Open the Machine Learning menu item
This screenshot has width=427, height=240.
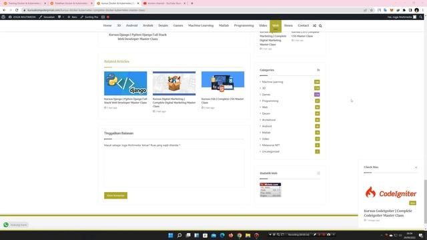pyautogui.click(x=201, y=25)
